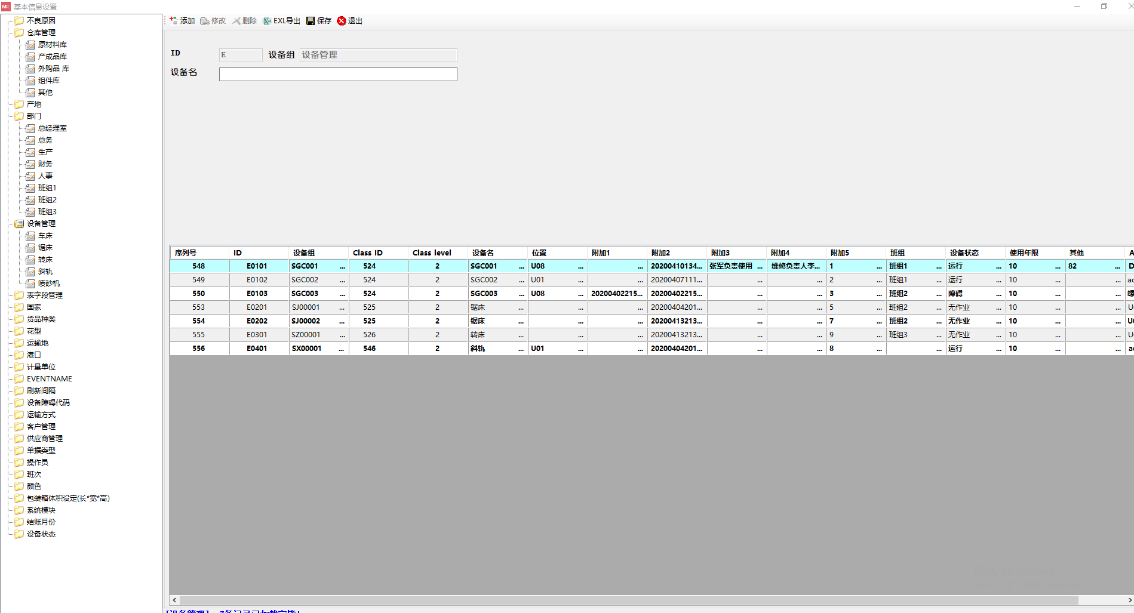Viewport: 1134px width, 613px height.
Task: Click the 喷砂机 item icon
Action: click(30, 284)
